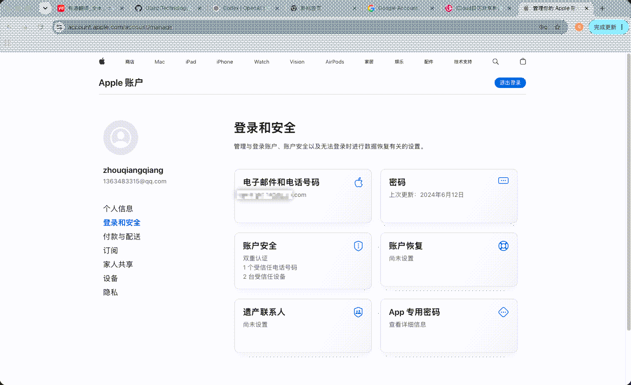Open the 遗产联系人 card title
Screen dimensions: 631x385
(x=264, y=312)
